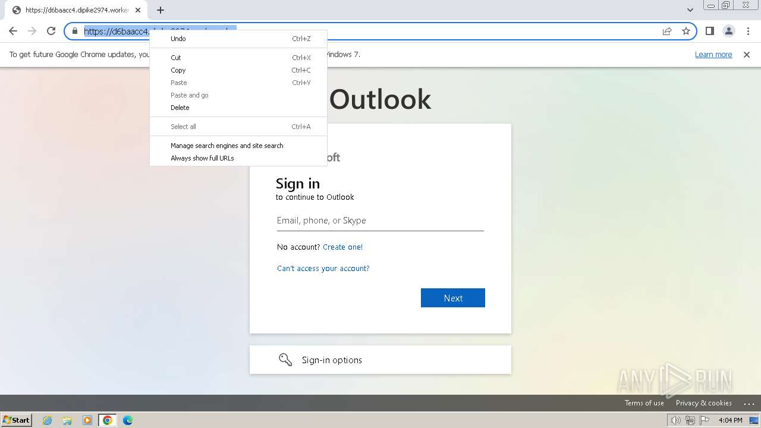Go back with the browser back arrow

tap(13, 31)
